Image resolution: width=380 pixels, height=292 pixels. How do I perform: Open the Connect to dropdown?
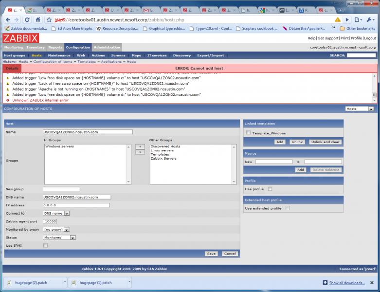tap(56, 213)
